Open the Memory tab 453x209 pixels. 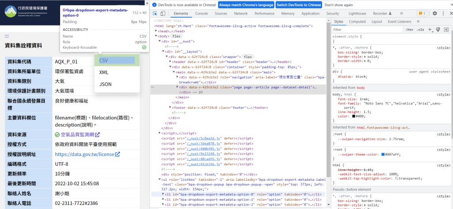click(288, 13)
